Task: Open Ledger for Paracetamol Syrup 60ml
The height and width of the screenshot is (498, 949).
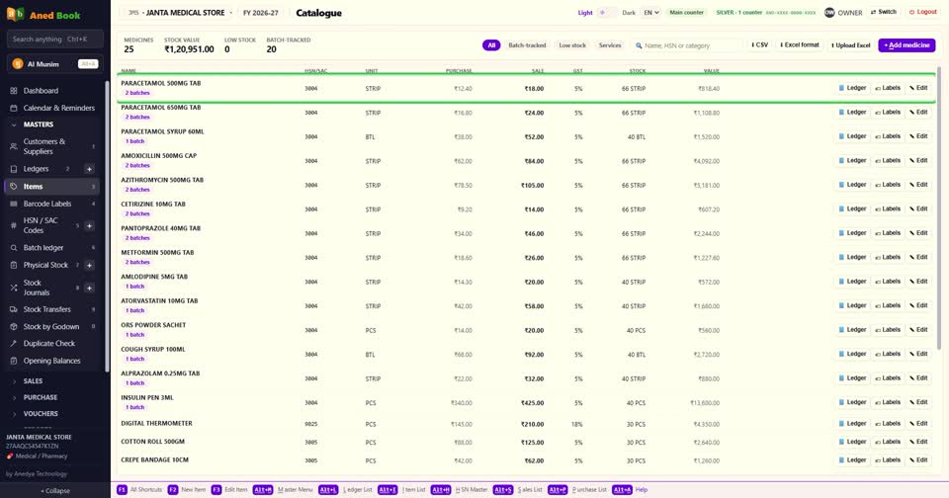Action: pyautogui.click(x=853, y=136)
